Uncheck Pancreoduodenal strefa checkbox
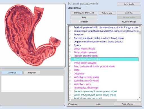The height and width of the screenshot is (109, 144). (x=70, y=66)
